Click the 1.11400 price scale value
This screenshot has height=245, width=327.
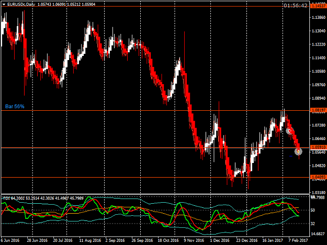[319, 57]
